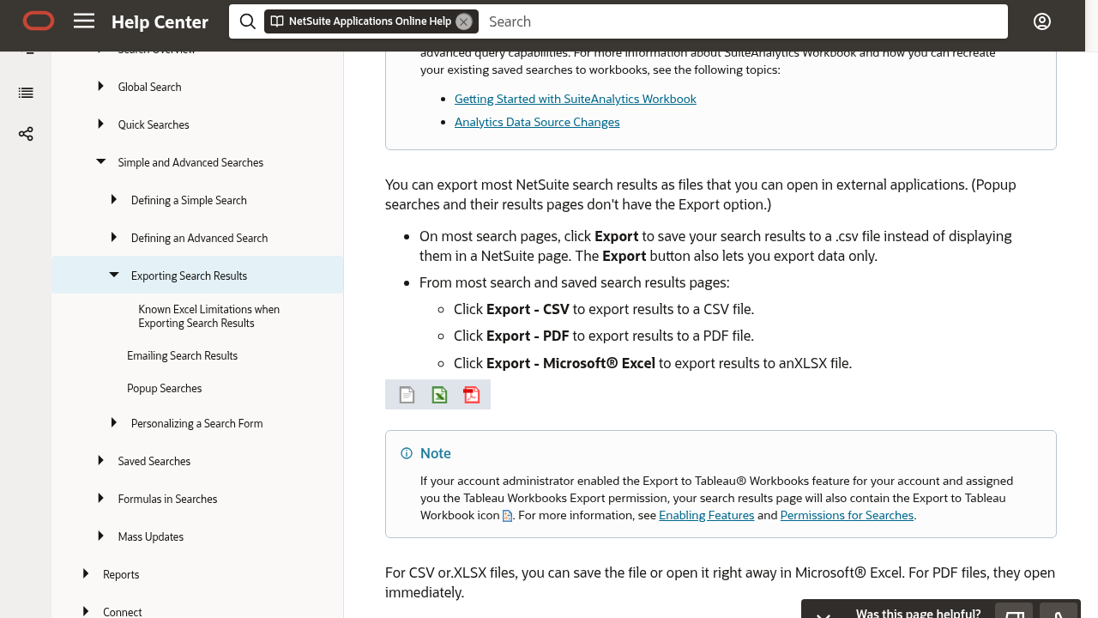The width and height of the screenshot is (1098, 618).
Task: Expand the Reports tree node
Action: coord(85,574)
